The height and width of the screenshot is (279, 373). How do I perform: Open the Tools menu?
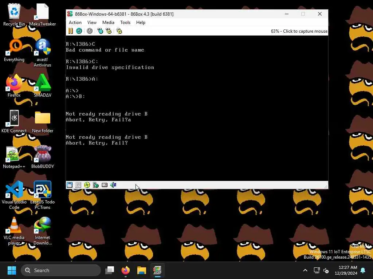pyautogui.click(x=125, y=23)
